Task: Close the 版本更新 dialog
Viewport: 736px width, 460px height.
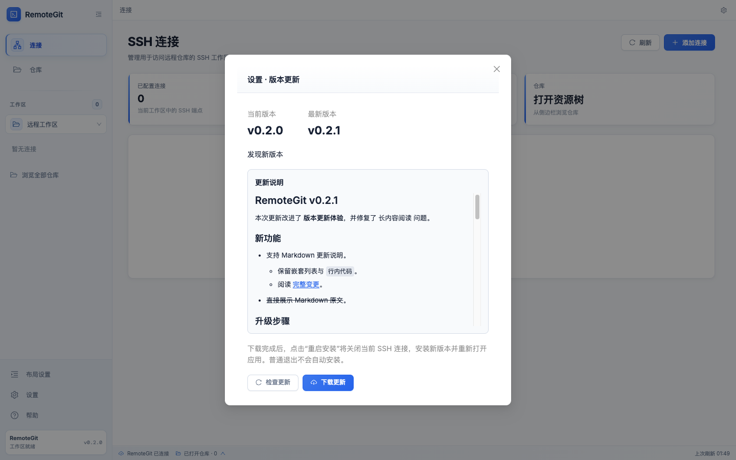Action: click(497, 69)
